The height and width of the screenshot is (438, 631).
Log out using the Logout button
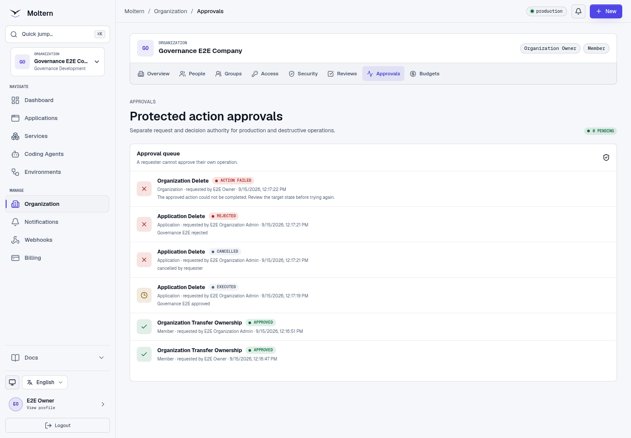[x=57, y=425]
